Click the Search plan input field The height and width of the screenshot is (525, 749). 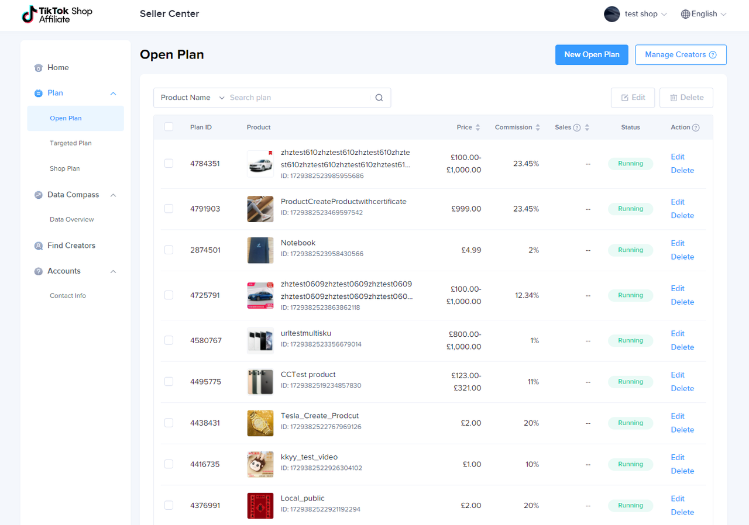pos(298,98)
